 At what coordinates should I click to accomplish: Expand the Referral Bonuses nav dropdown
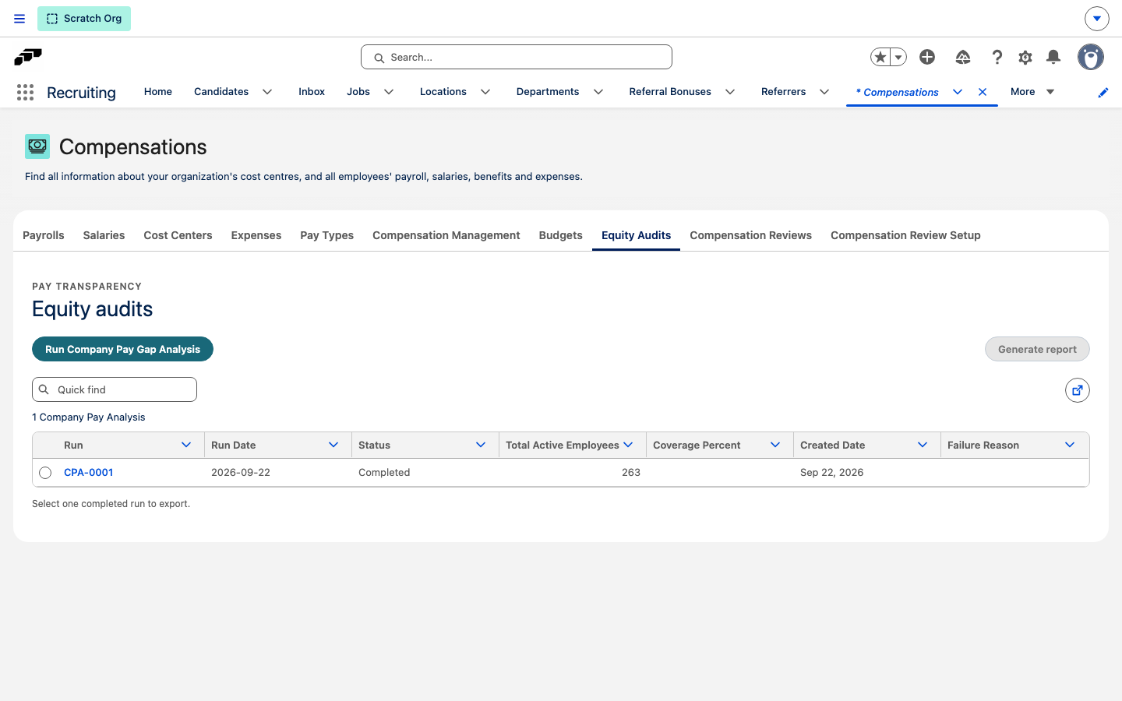730,92
